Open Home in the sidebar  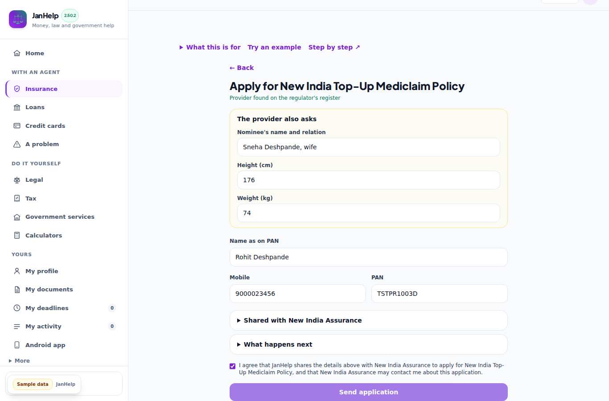point(64,53)
